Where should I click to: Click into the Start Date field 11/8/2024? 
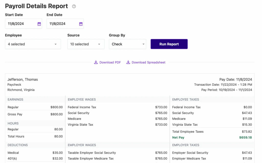click(x=23, y=24)
